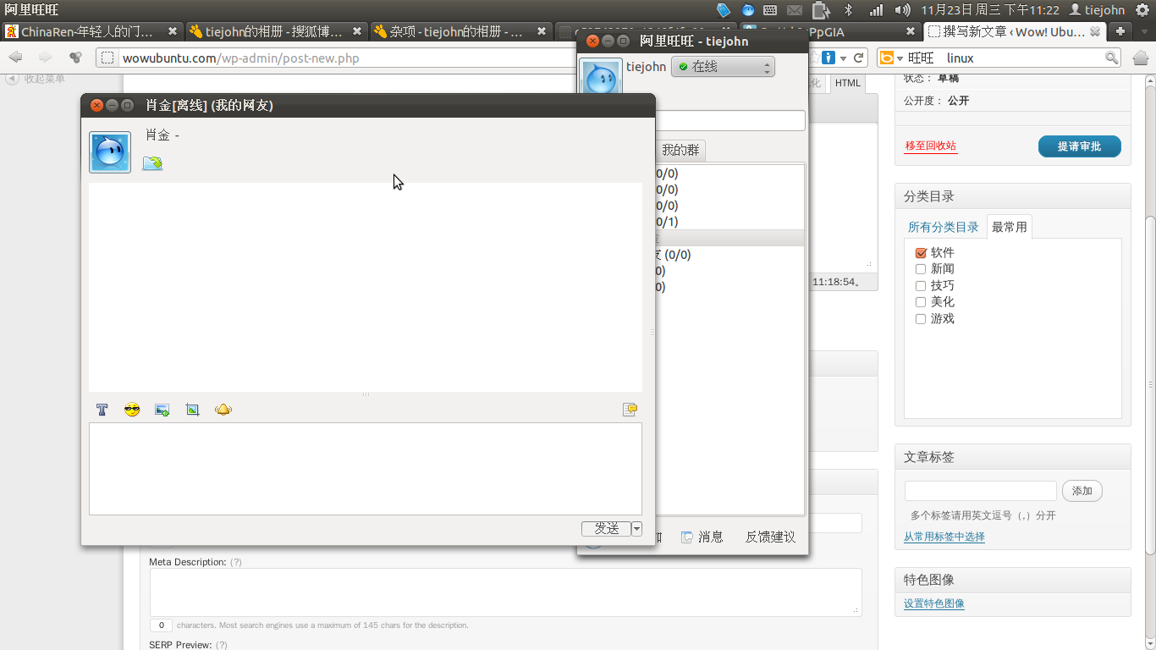Screen dimensions: 1156x650
Task: Open the mail envelope indicator
Action: [x=795, y=9]
